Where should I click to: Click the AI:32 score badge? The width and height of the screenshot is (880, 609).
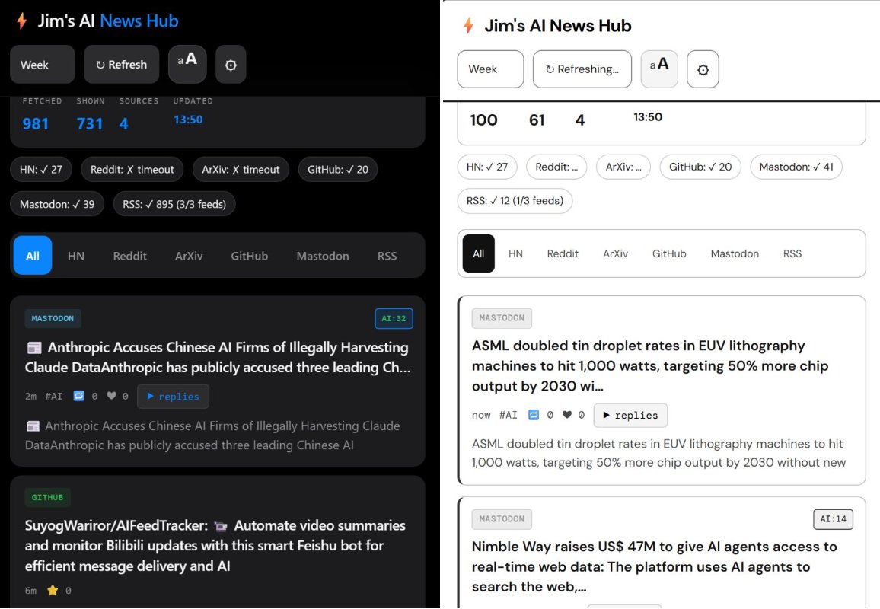pos(394,318)
